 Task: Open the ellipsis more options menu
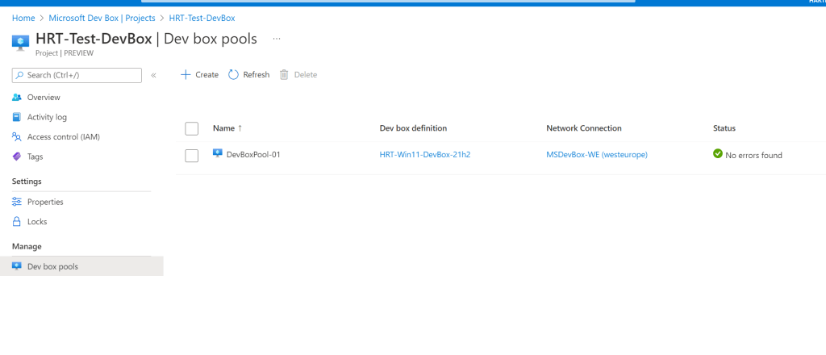(277, 39)
